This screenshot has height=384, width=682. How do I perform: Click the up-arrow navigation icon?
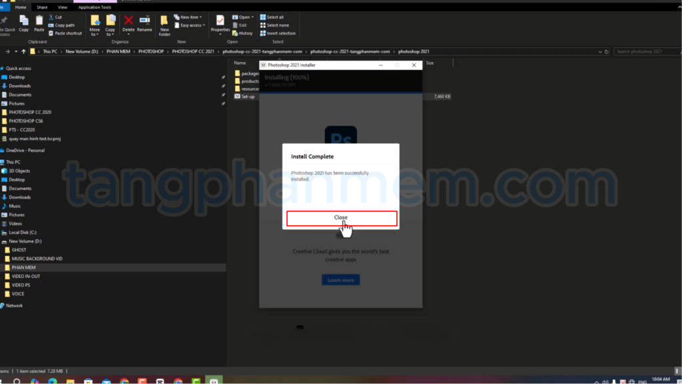click(24, 51)
